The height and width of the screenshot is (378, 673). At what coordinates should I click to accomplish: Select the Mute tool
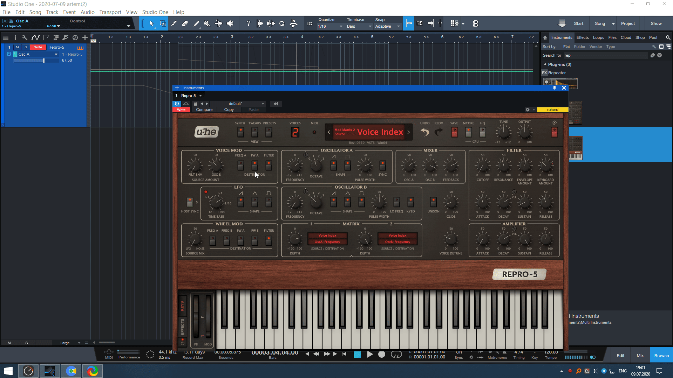(207, 23)
